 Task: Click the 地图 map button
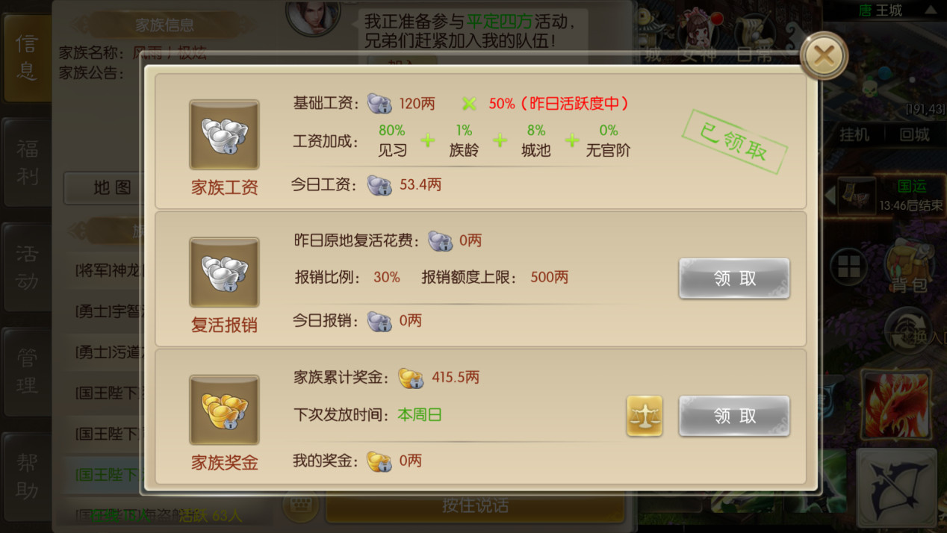112,188
